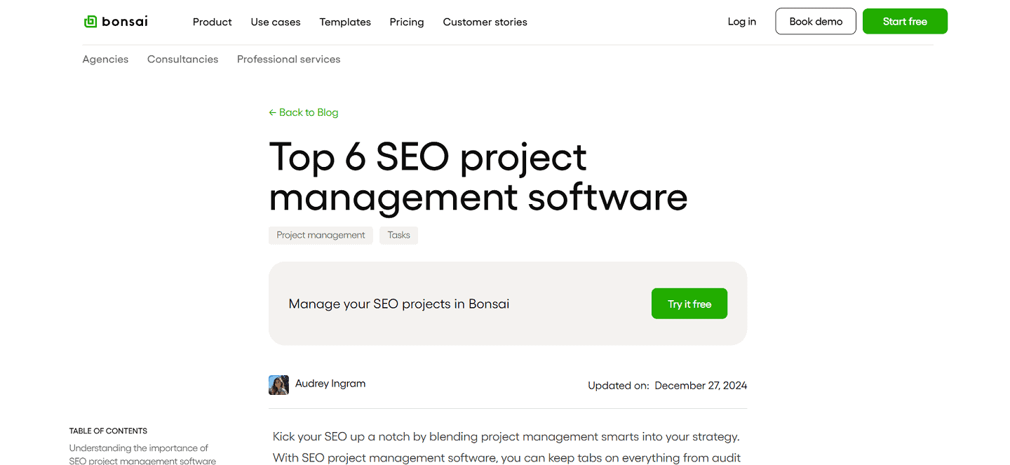Select the Project management tag
The image size is (1010, 465).
[321, 235]
